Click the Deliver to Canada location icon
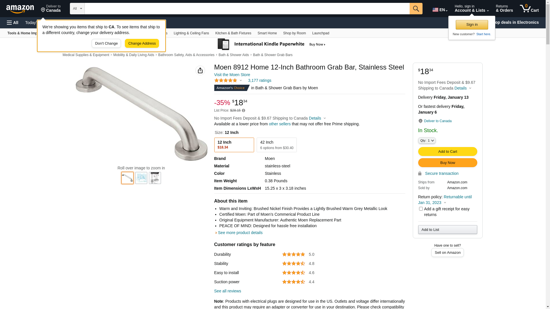550x309 pixels. click(420, 121)
